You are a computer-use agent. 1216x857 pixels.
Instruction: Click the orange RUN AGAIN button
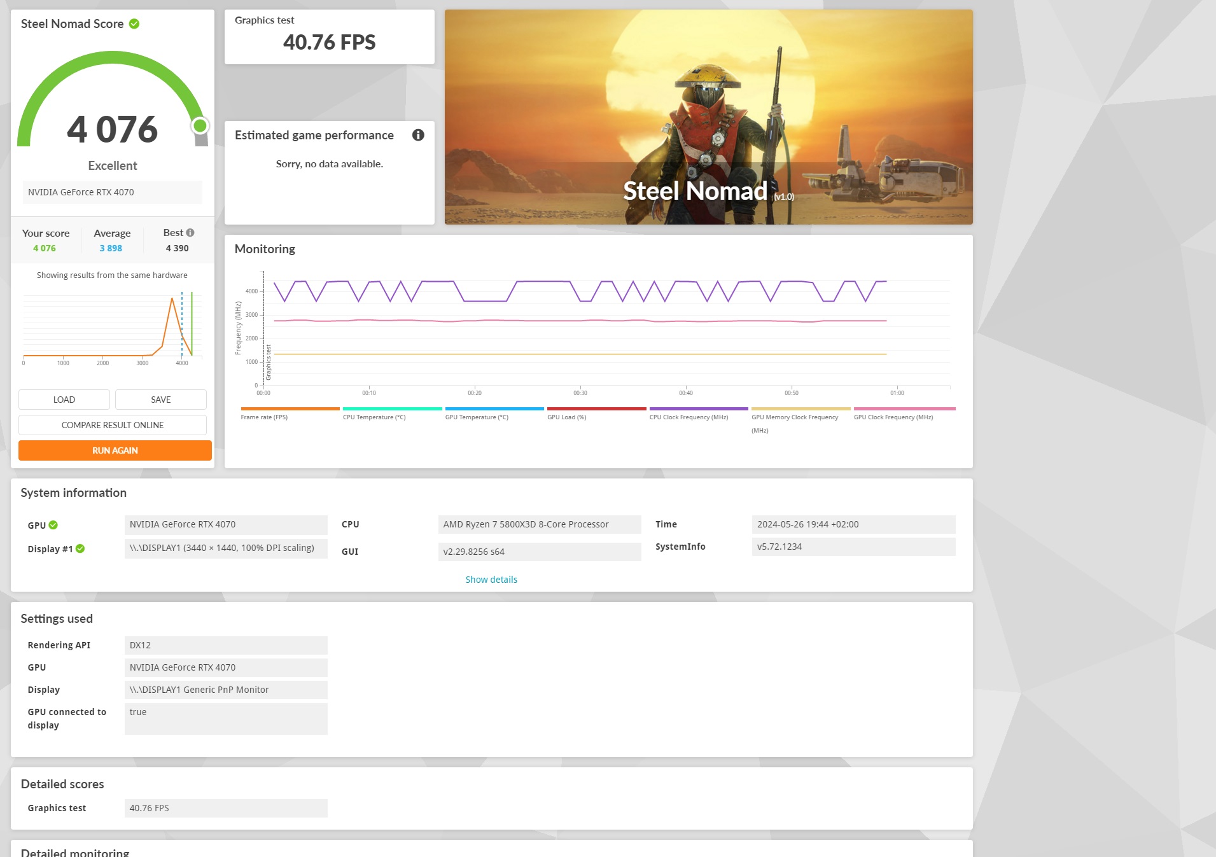click(115, 450)
